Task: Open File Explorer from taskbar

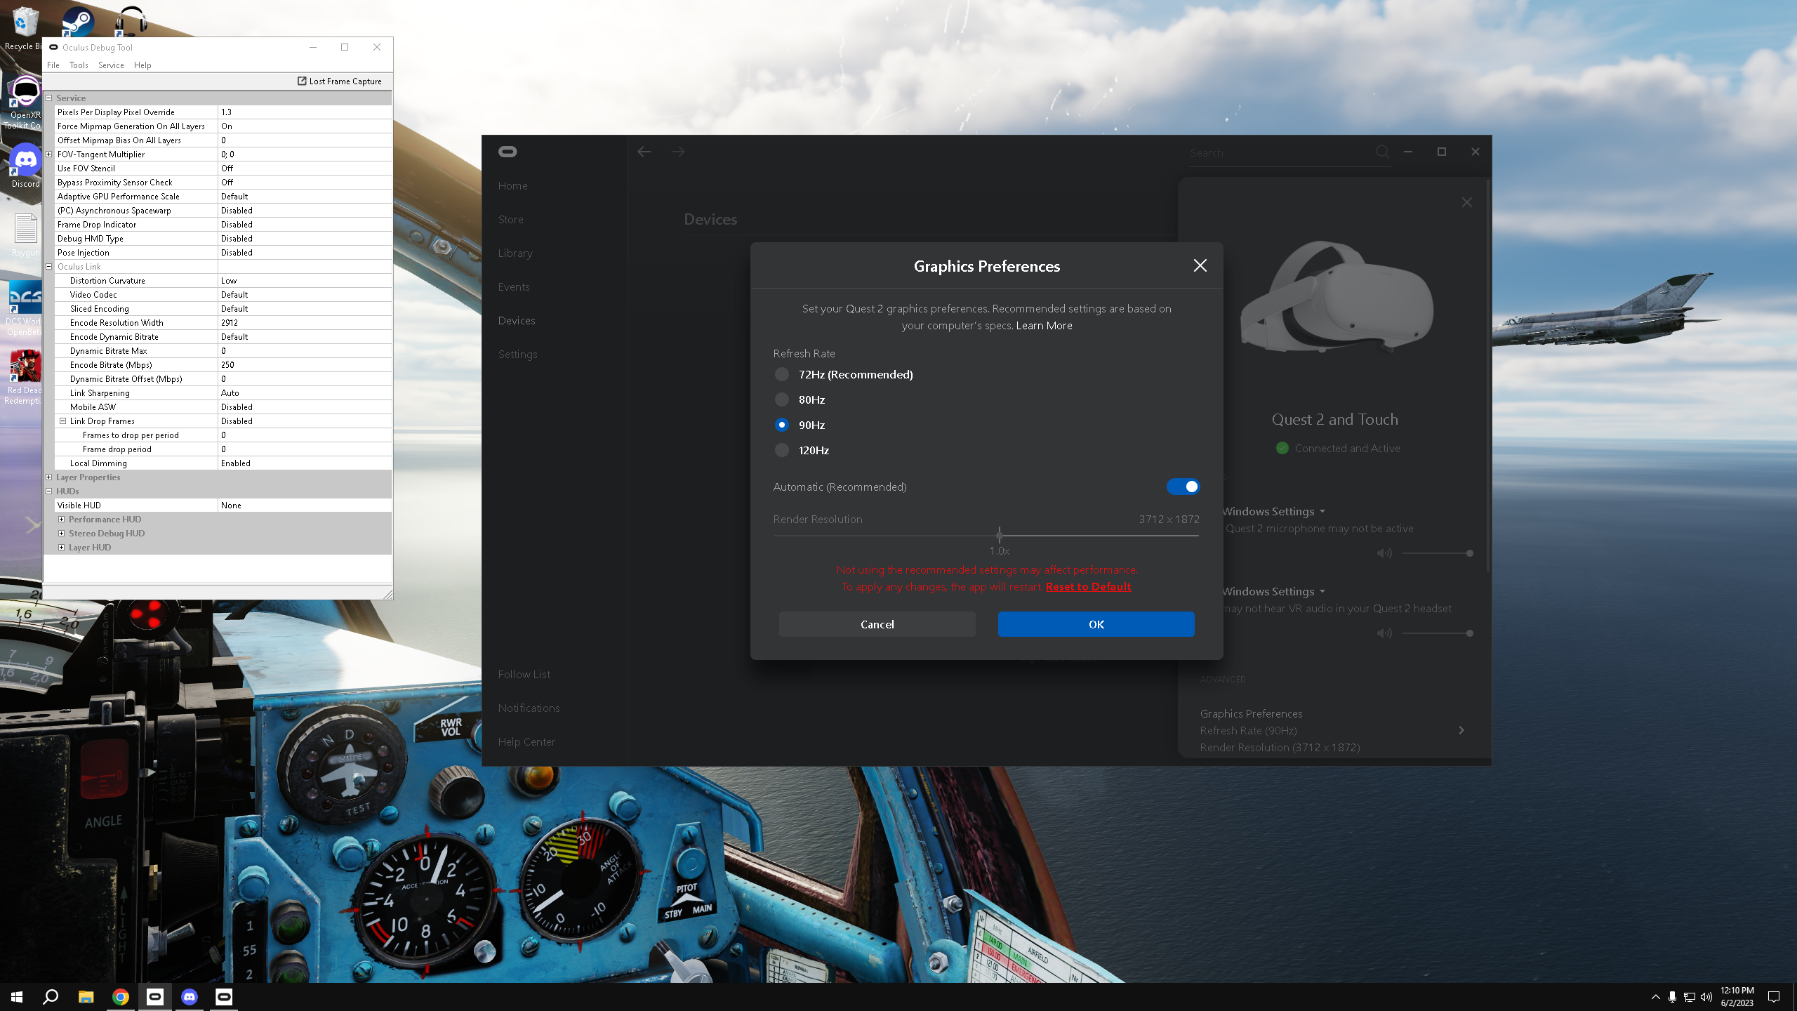Action: (86, 997)
